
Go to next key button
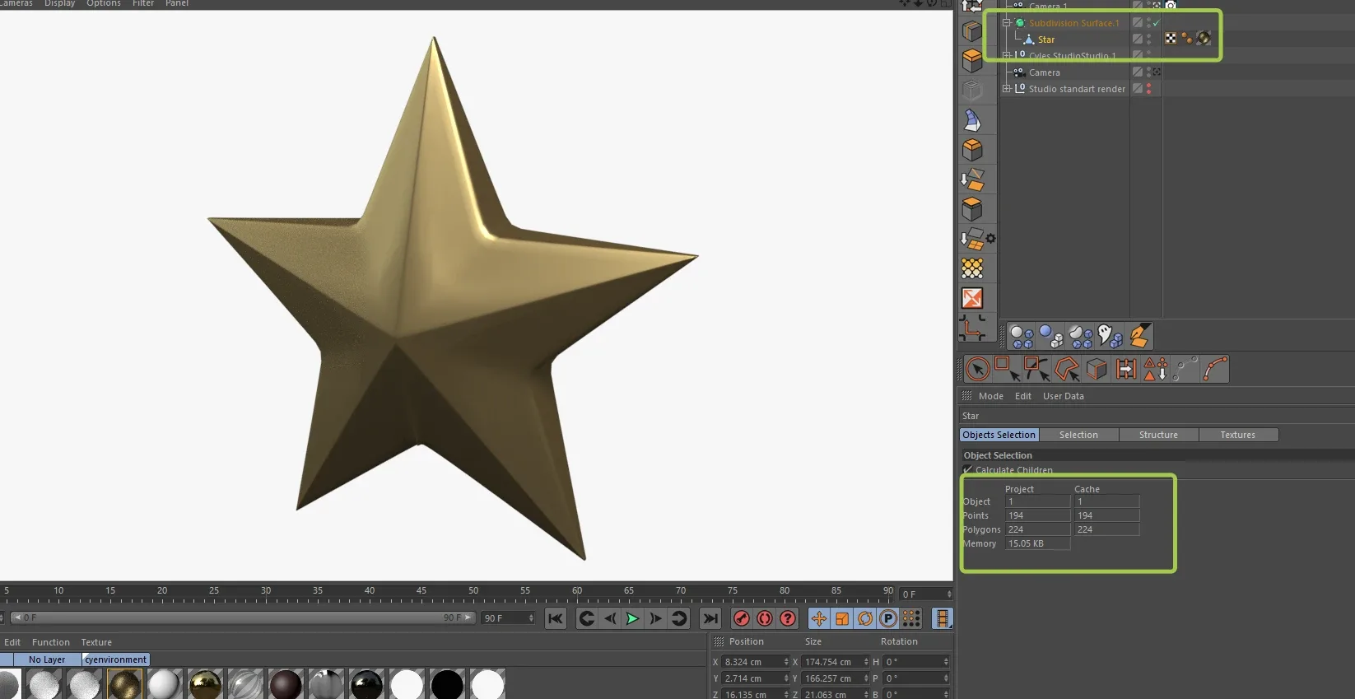[x=679, y=618]
